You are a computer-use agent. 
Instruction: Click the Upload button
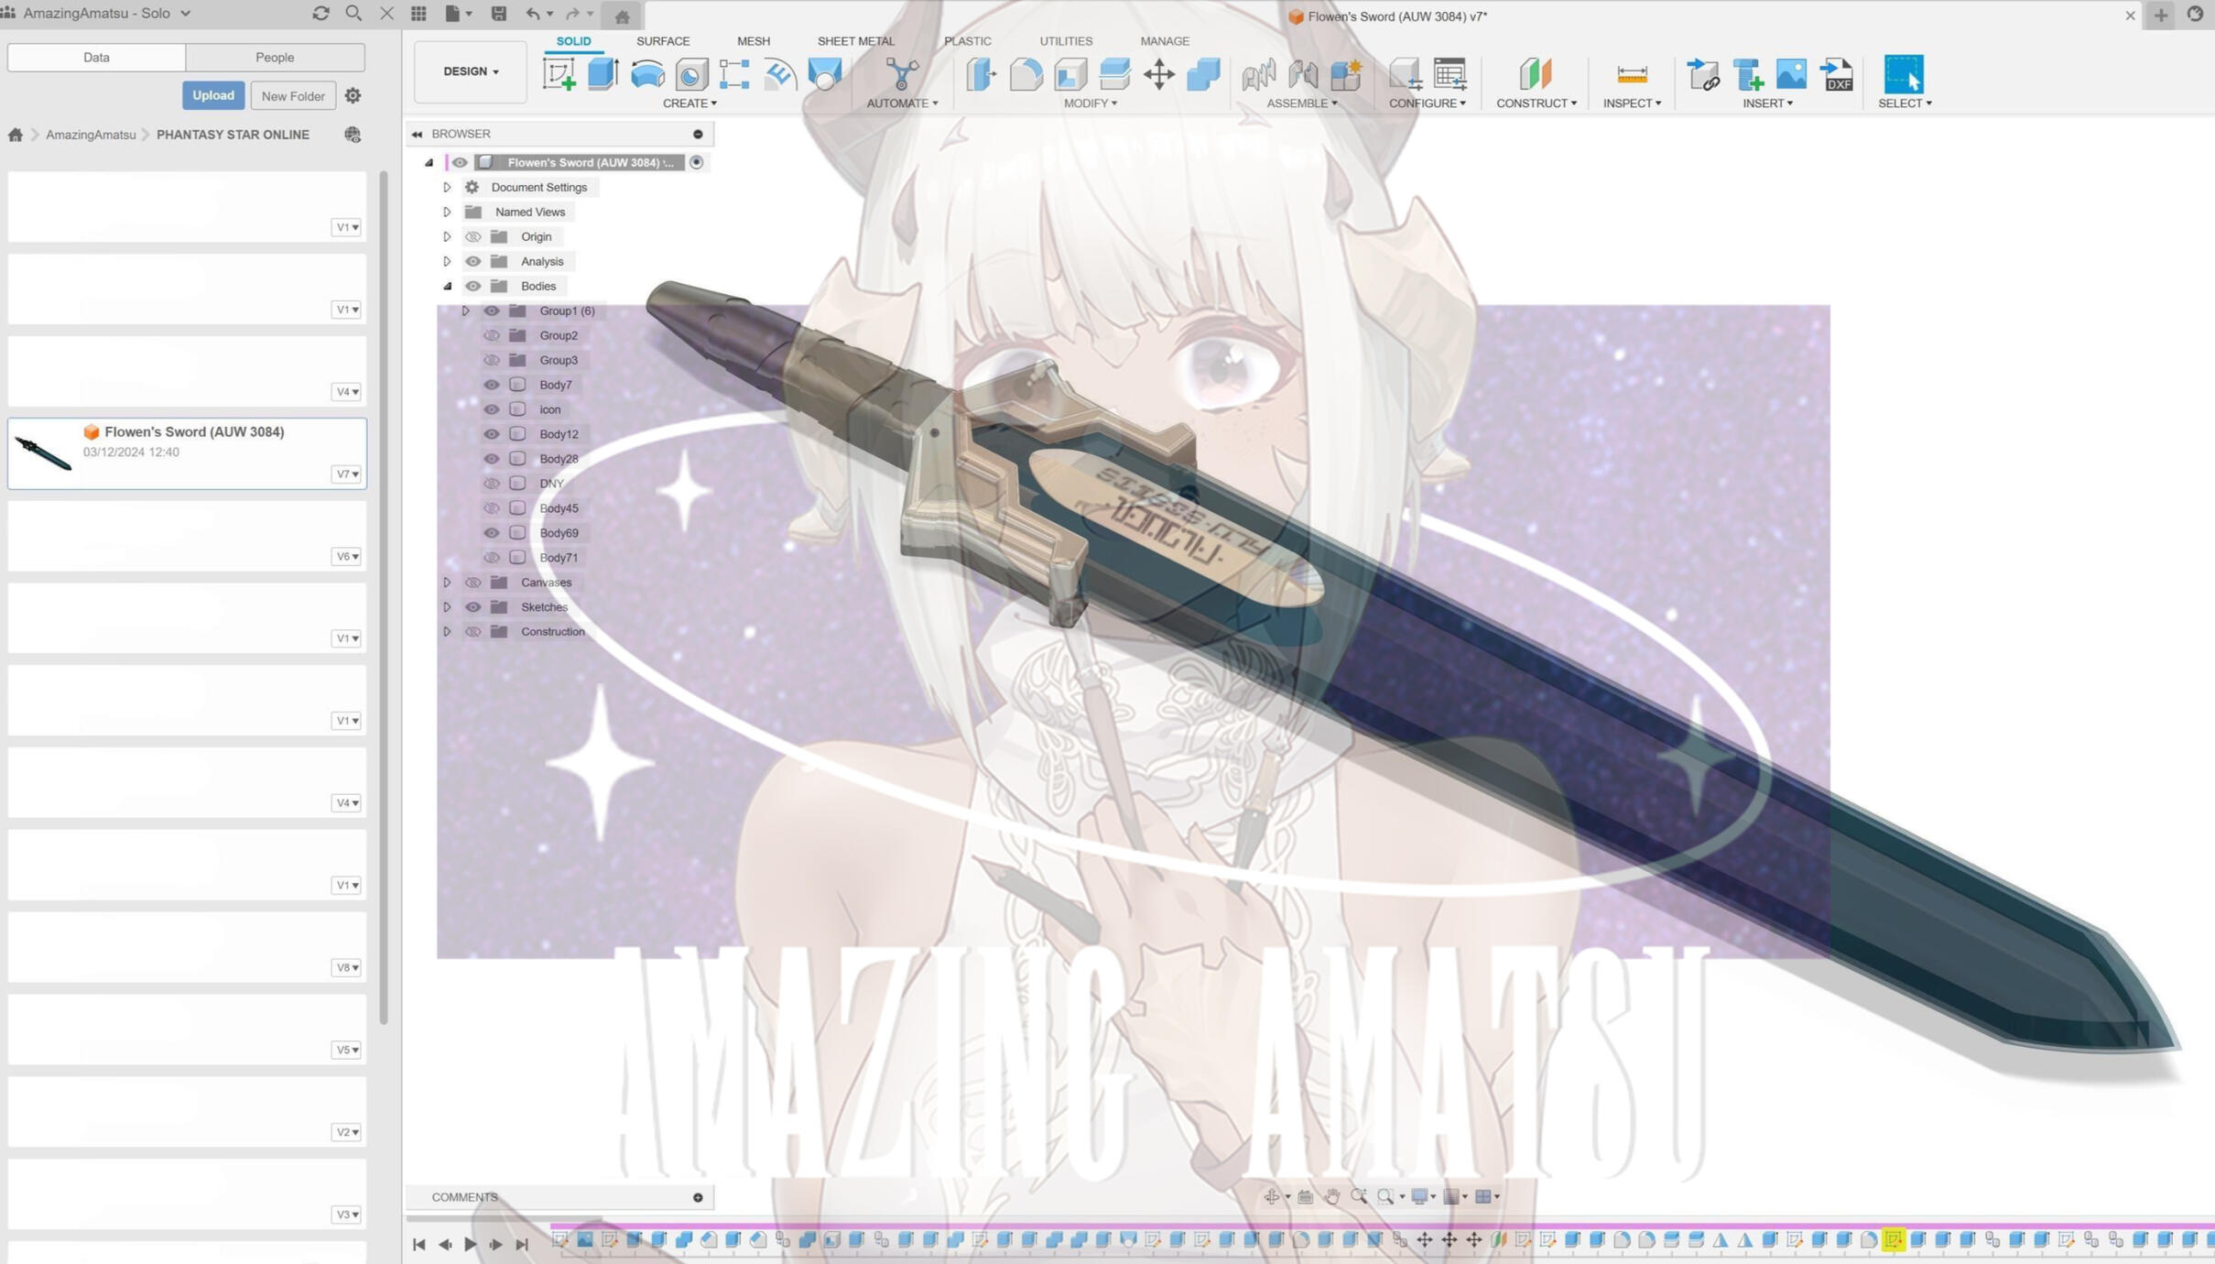click(x=212, y=95)
